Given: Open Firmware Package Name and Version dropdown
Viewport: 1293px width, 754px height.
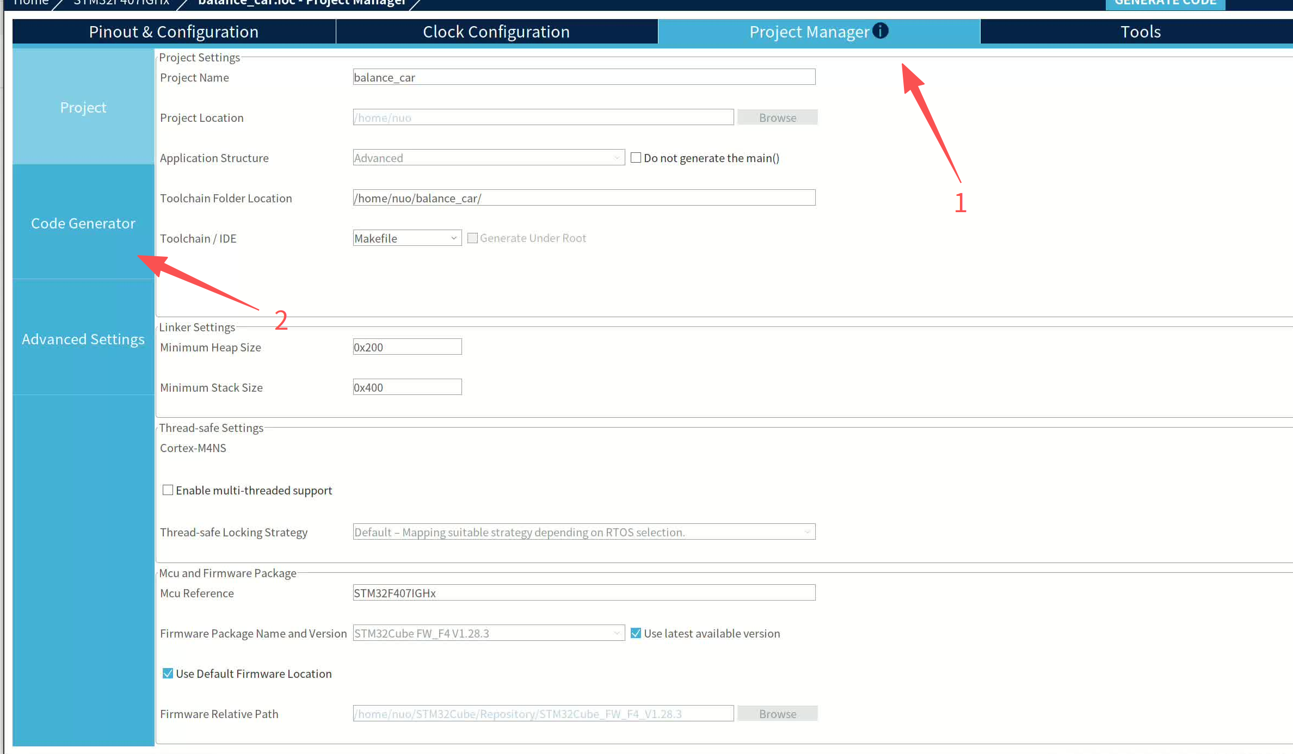Looking at the screenshot, I should [x=488, y=633].
